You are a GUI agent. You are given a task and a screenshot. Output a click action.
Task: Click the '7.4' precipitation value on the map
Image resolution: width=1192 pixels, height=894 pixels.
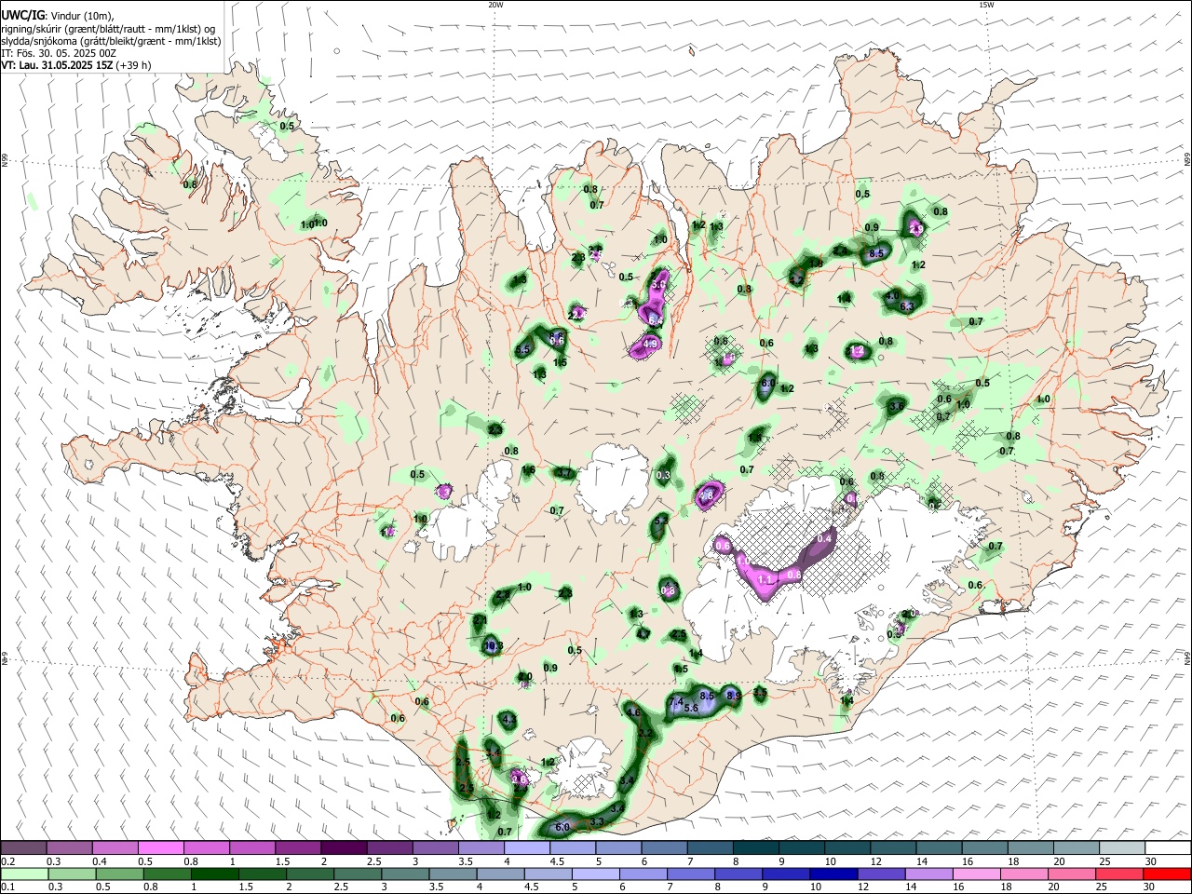tap(677, 701)
